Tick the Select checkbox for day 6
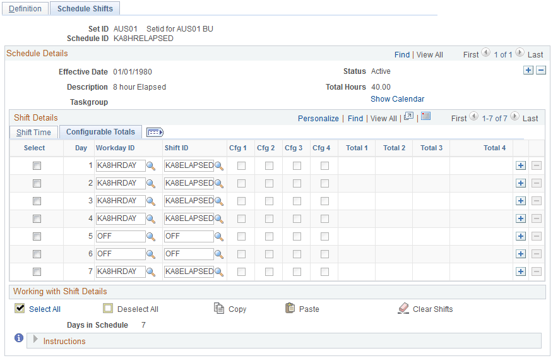The image size is (553, 358). [37, 254]
